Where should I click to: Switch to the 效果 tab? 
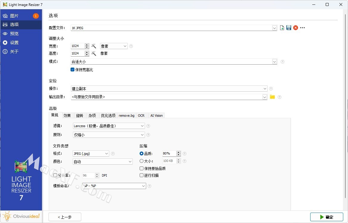click(x=67, y=116)
